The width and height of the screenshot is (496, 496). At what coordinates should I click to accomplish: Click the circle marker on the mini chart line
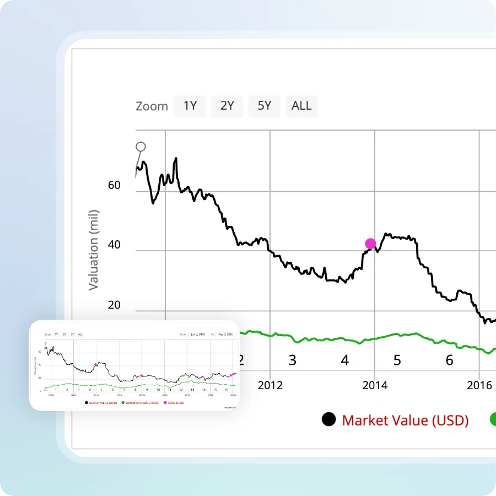45,343
